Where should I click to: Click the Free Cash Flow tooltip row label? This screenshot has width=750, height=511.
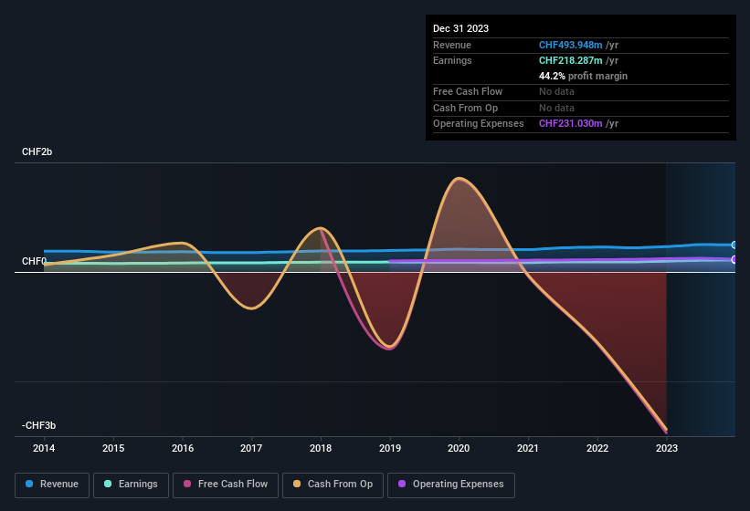(x=468, y=91)
